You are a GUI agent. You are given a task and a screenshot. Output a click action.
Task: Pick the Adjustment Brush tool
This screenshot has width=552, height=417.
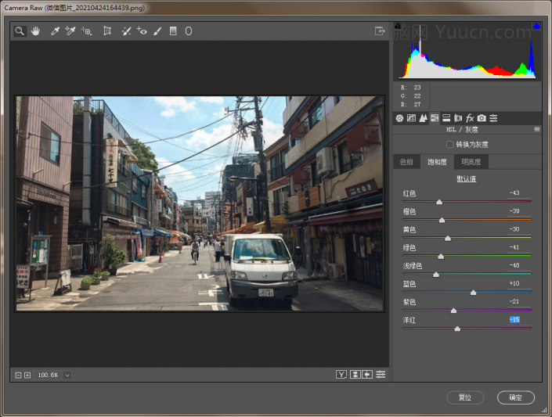pos(157,31)
